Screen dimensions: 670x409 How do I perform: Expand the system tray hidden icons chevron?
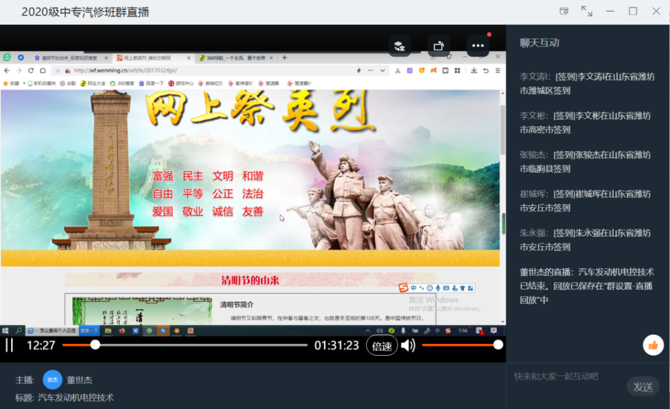367,330
